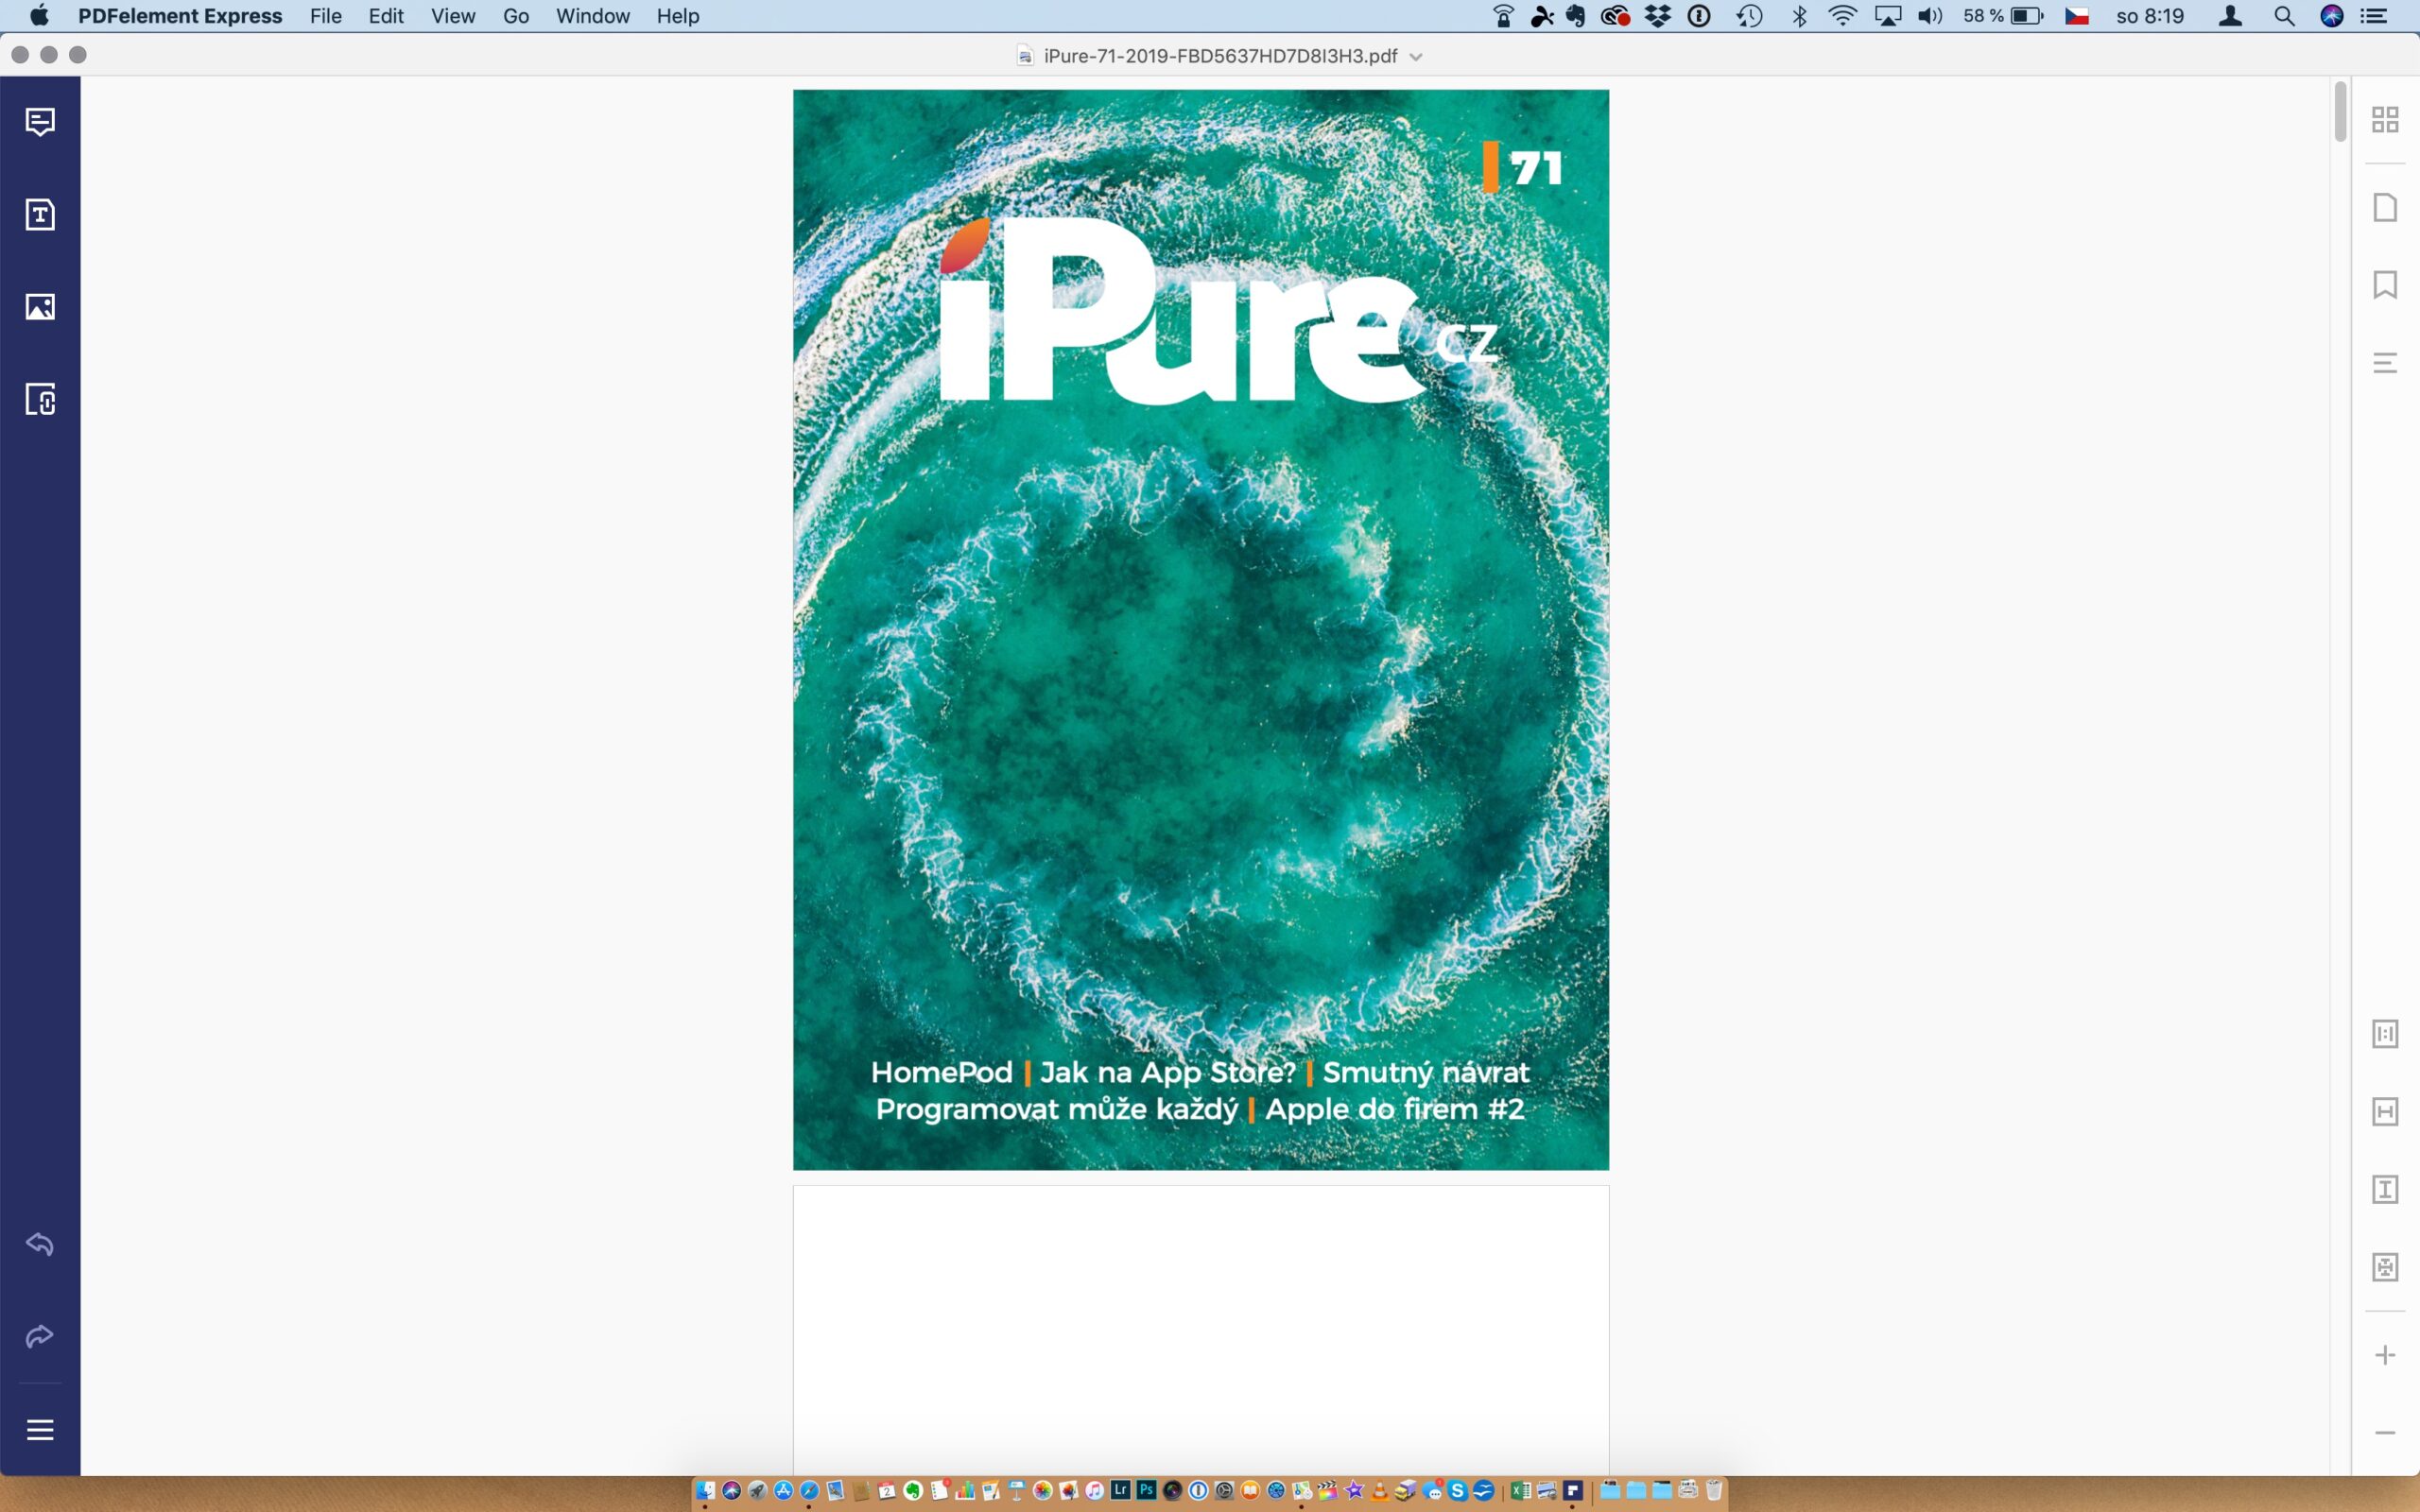Click the iPure magazine cover page
Screen dimensions: 2420x1512
1201,630
